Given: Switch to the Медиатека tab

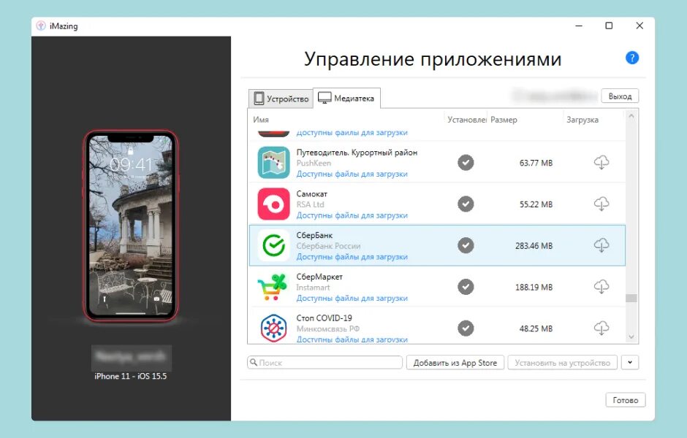Looking at the screenshot, I should pyautogui.click(x=346, y=98).
